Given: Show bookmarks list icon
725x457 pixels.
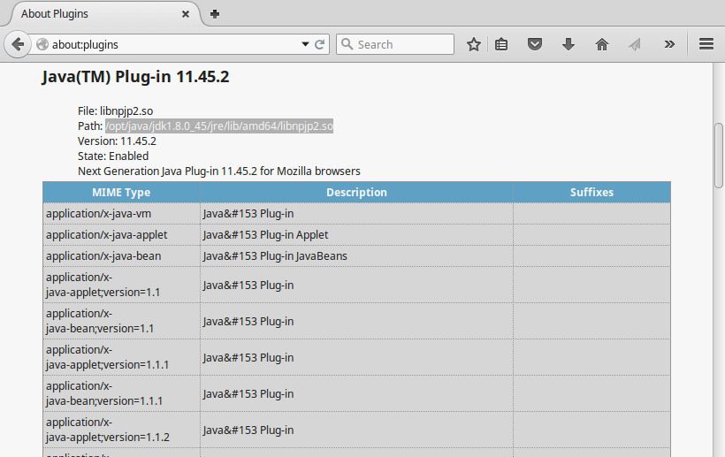Looking at the screenshot, I should pyautogui.click(x=501, y=44).
